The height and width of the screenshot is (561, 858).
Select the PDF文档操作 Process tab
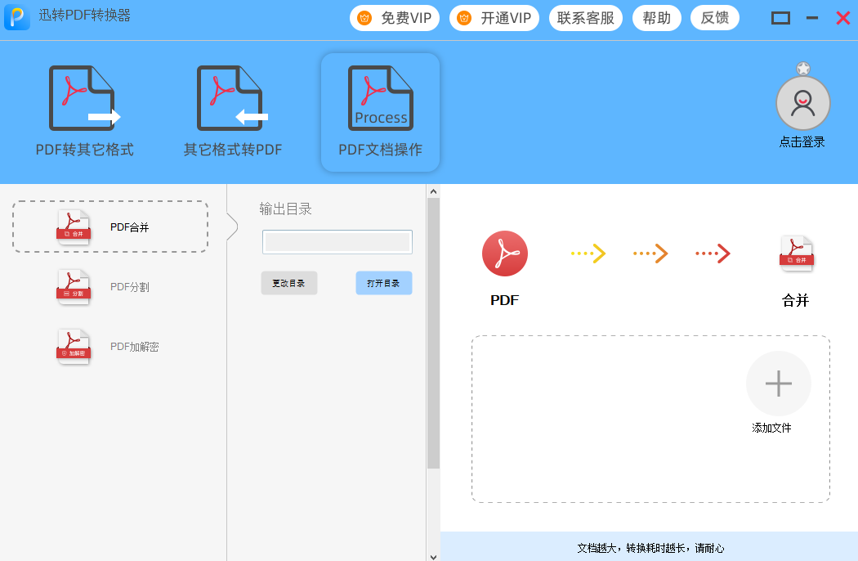[380, 112]
